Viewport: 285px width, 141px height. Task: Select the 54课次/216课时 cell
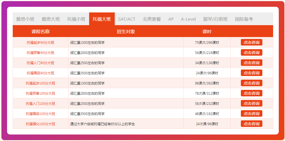207,53
